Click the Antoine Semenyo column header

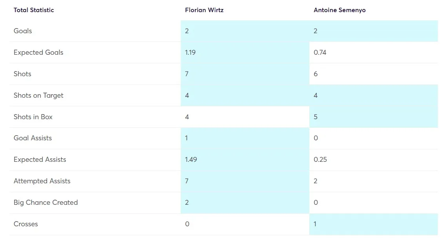pyautogui.click(x=340, y=10)
